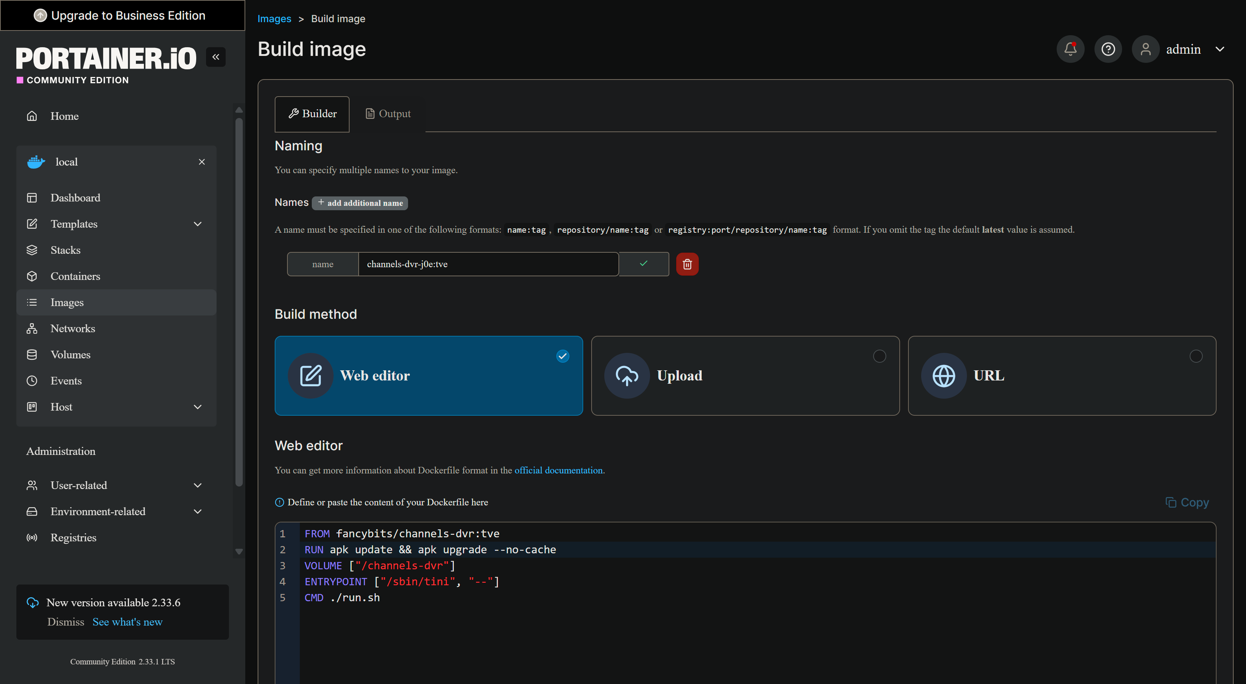Go to Networks in the sidebar

pyautogui.click(x=73, y=328)
